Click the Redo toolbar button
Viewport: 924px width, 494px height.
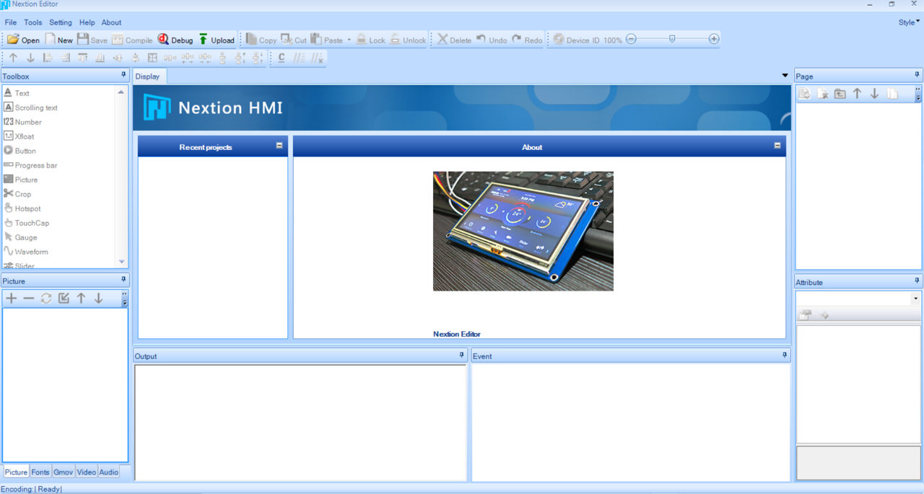pos(527,40)
